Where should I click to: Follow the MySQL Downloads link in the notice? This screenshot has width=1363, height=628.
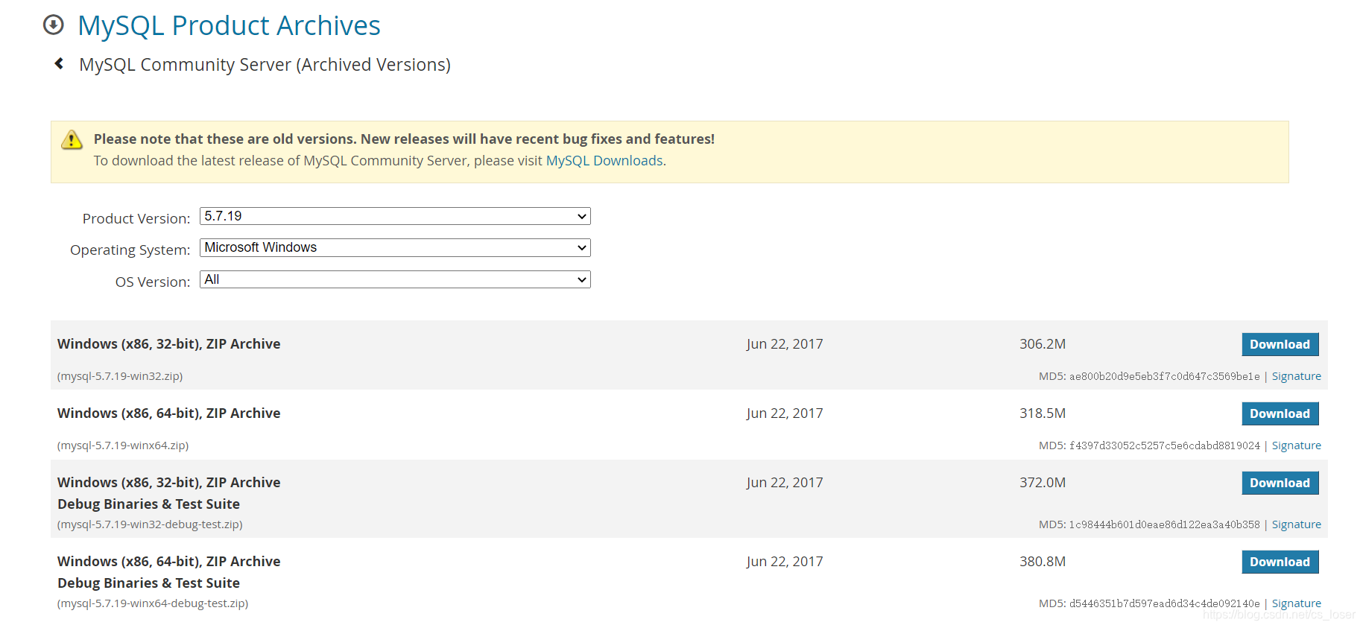(604, 160)
